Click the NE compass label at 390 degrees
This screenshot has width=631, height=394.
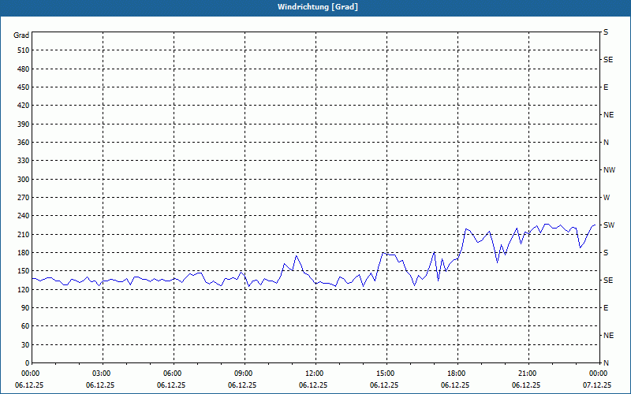608,115
